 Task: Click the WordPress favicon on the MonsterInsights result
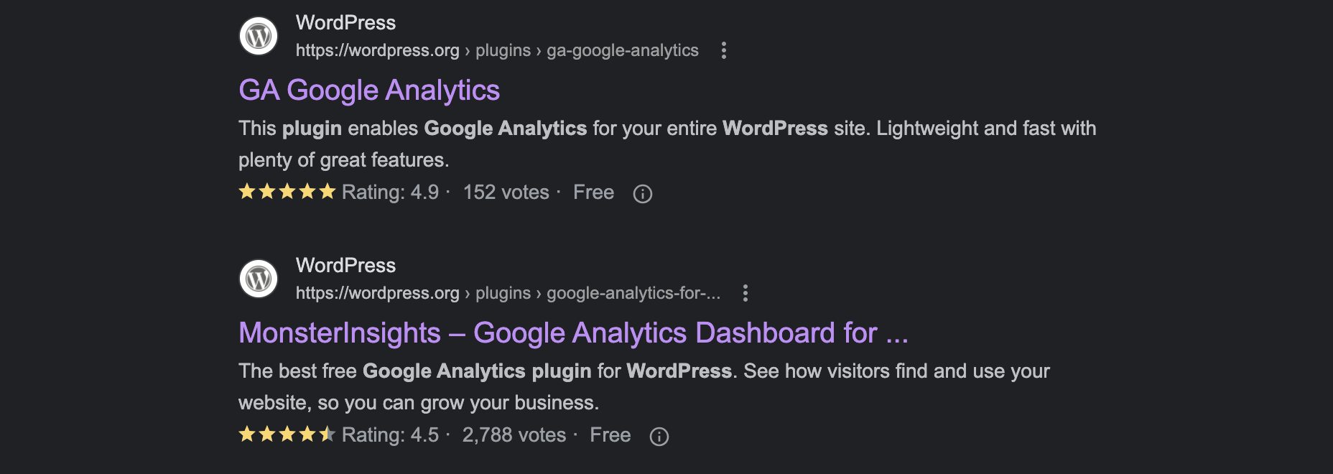click(x=259, y=279)
